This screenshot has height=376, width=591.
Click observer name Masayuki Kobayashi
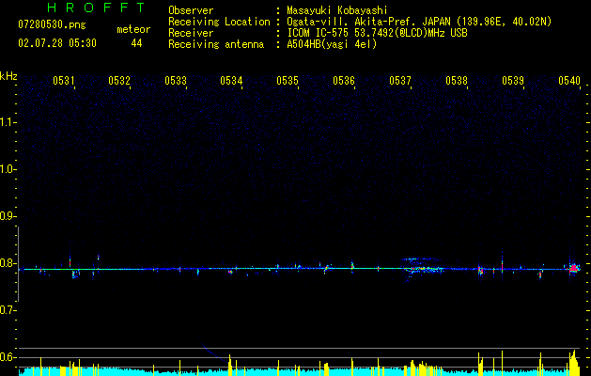[337, 10]
